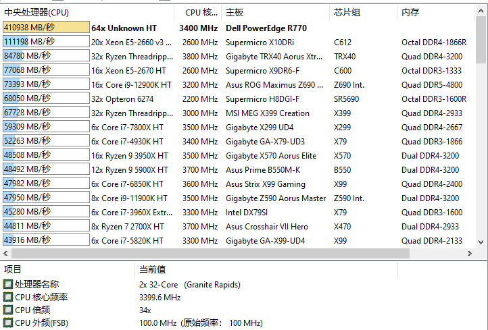Select the 84780 MB/秒 result bar
This screenshot has width=488, height=330.
(46, 55)
